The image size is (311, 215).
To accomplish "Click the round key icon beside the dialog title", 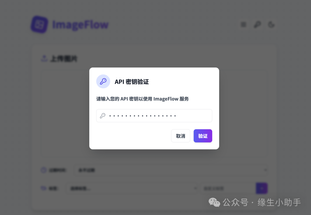I will (x=103, y=81).
